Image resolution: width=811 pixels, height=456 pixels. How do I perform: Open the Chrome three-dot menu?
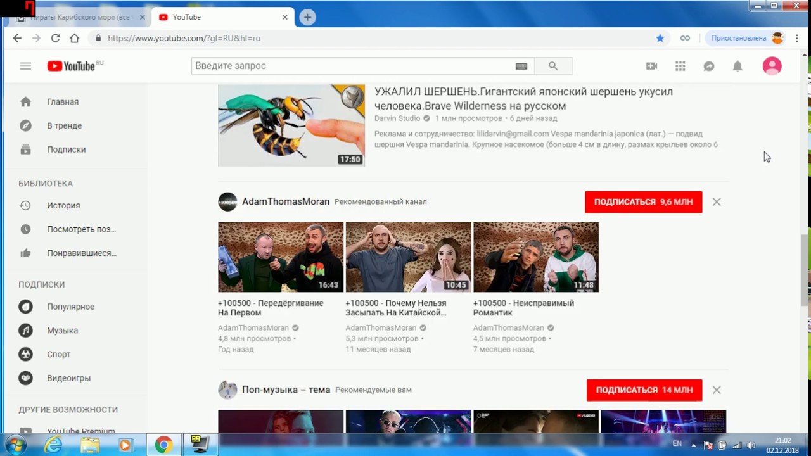pos(797,38)
